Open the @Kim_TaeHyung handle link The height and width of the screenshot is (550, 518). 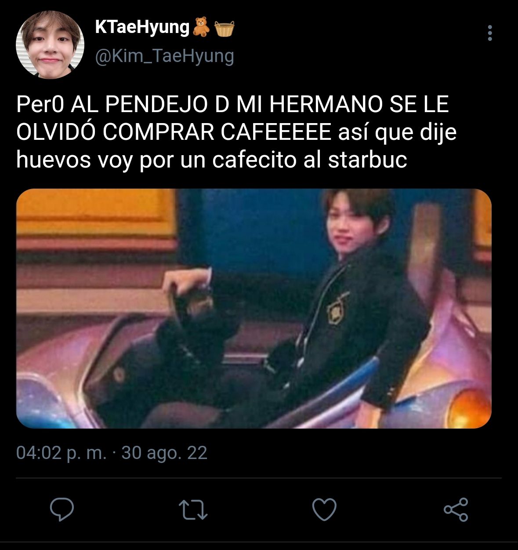click(164, 56)
